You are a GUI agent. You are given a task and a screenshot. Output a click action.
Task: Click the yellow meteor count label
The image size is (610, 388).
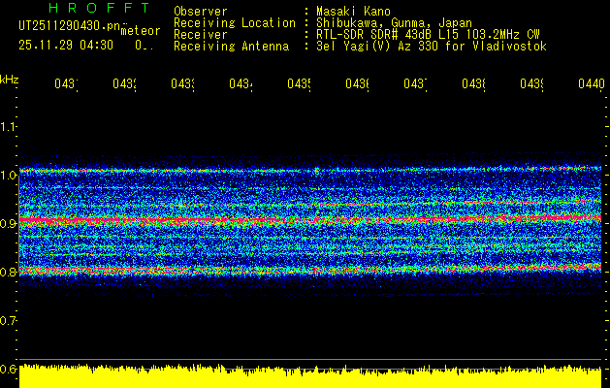coord(141,31)
